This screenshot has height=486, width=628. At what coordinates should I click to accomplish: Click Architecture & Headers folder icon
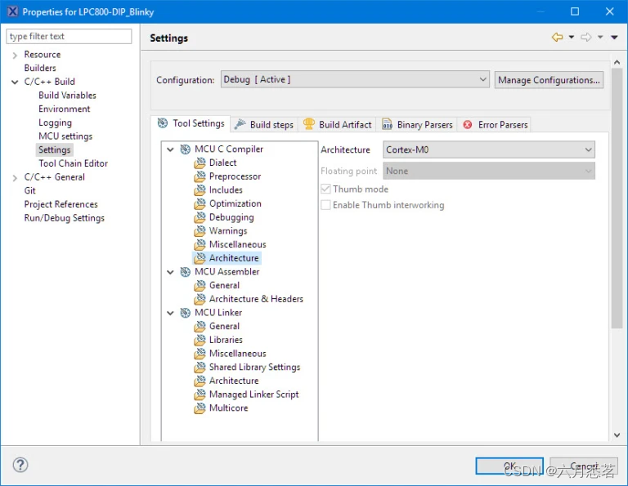tap(200, 299)
